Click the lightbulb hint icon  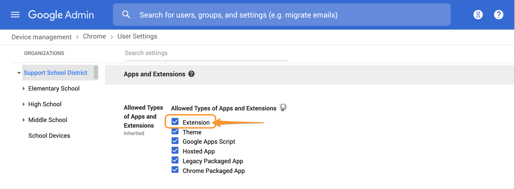[283, 107]
